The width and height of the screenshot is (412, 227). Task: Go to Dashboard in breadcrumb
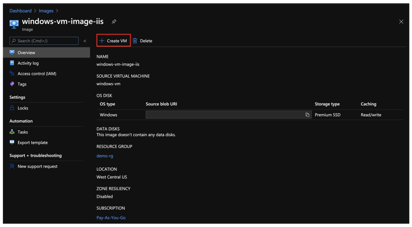click(x=20, y=11)
